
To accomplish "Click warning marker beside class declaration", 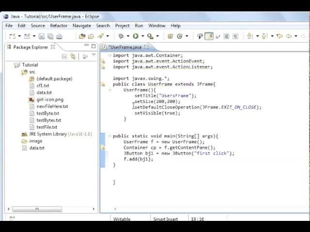I will [103, 85].
